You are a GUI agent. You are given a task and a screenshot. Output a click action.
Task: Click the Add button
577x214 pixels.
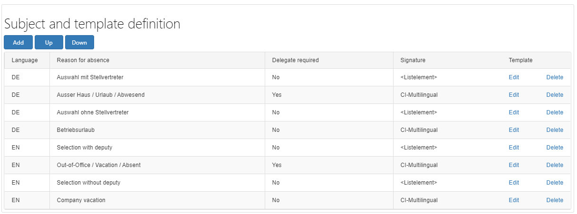point(18,43)
